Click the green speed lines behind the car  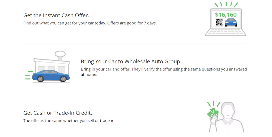click(x=28, y=76)
